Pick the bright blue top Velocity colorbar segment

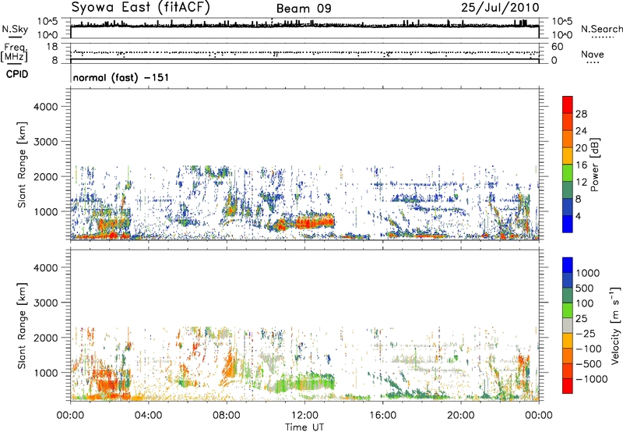click(568, 265)
